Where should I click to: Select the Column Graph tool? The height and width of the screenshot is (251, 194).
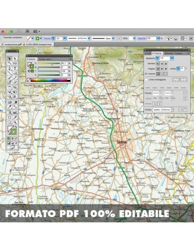tap(15, 112)
